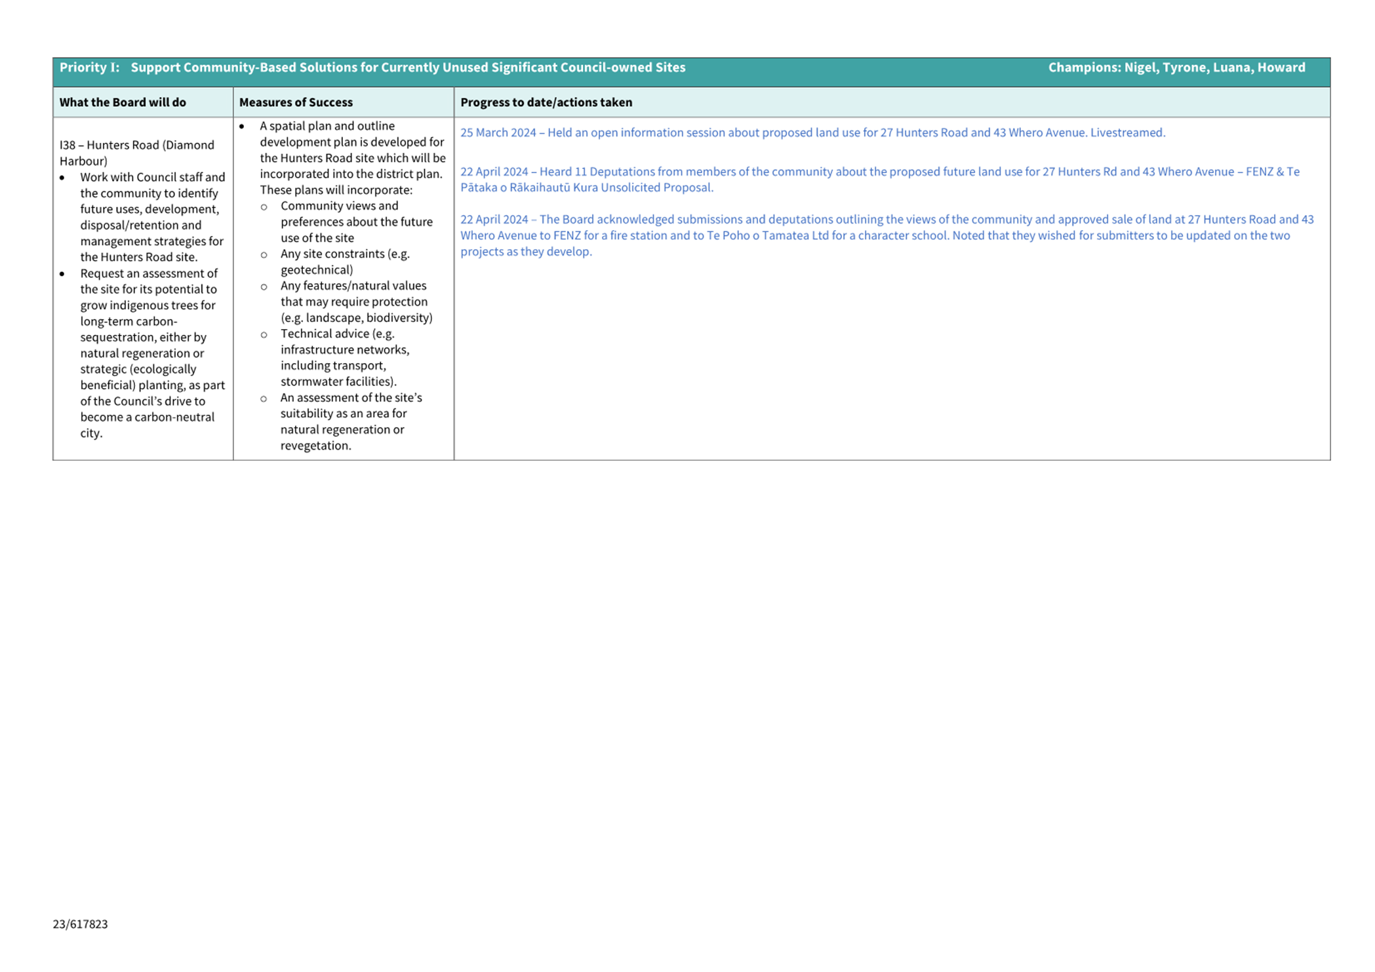The width and height of the screenshot is (1375, 972).
Task: Click 'What the Board will do' column header
Action: coord(123,102)
